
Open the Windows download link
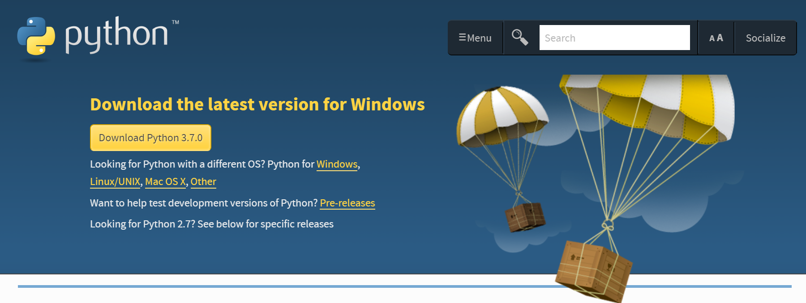[x=337, y=164]
